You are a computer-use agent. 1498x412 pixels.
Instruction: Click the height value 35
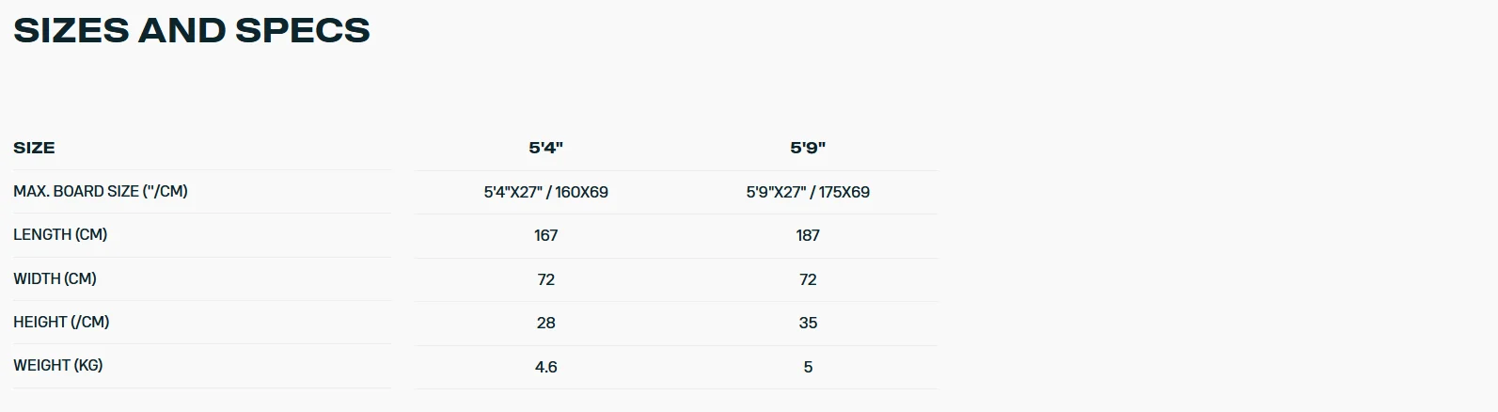point(808,323)
